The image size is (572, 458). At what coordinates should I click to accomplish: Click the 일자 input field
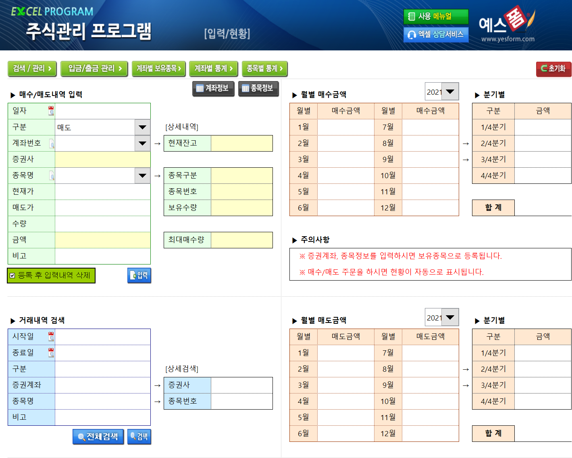click(x=102, y=111)
